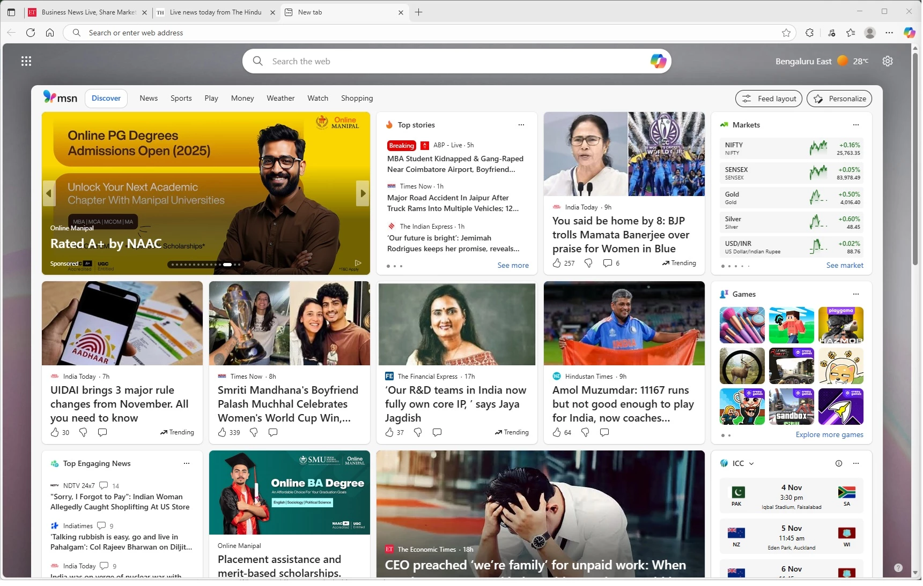Open the SENSEX market row
Screen dimensions: 923x586
coord(792,173)
